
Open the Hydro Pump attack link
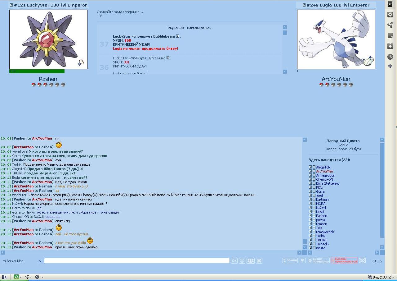(x=156, y=58)
